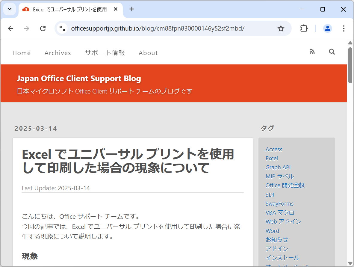Open the Chrome profile icon
This screenshot has height=267, width=354.
327,28
